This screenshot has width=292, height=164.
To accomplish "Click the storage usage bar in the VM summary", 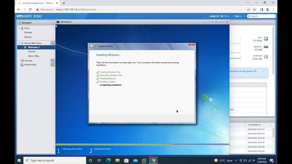I will point(235,58).
